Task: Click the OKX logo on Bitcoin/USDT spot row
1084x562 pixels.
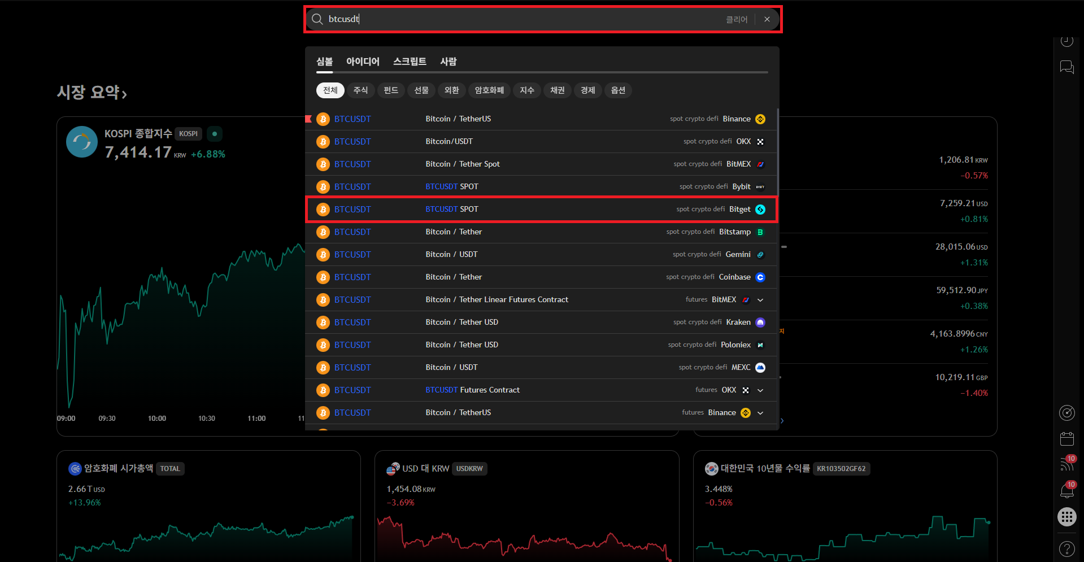Action: point(760,142)
